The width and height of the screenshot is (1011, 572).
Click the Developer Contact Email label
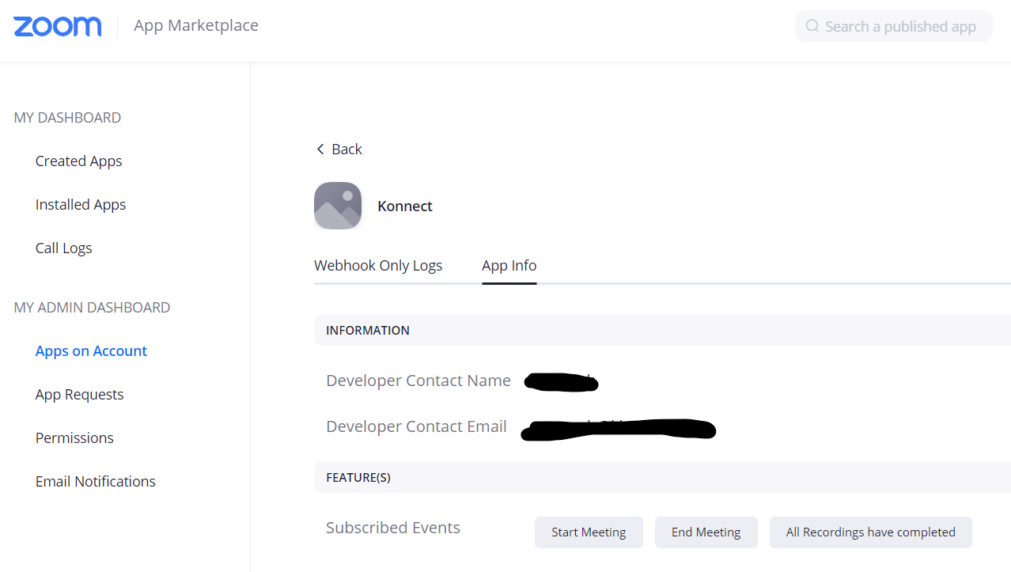416,426
